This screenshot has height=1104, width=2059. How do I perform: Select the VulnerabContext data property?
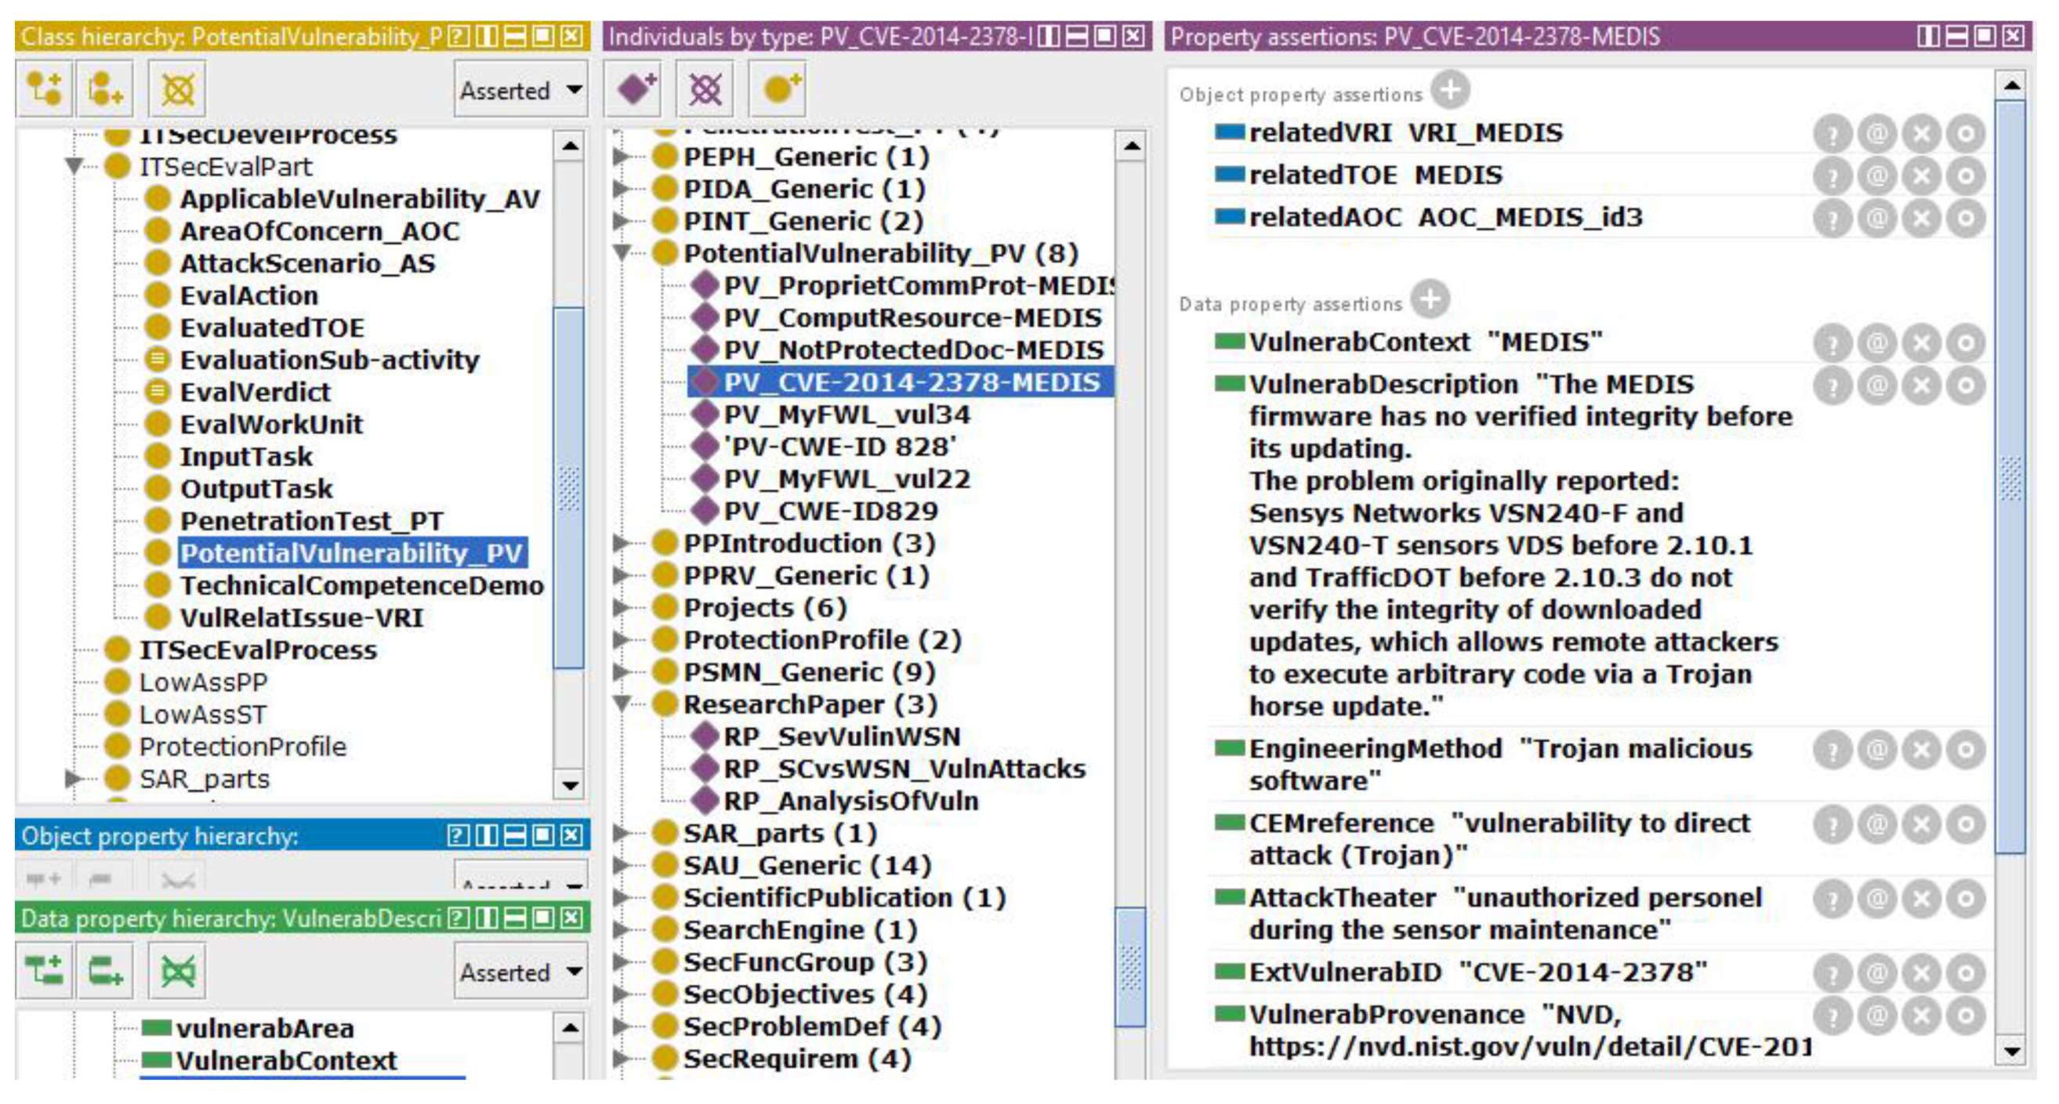(x=285, y=1060)
